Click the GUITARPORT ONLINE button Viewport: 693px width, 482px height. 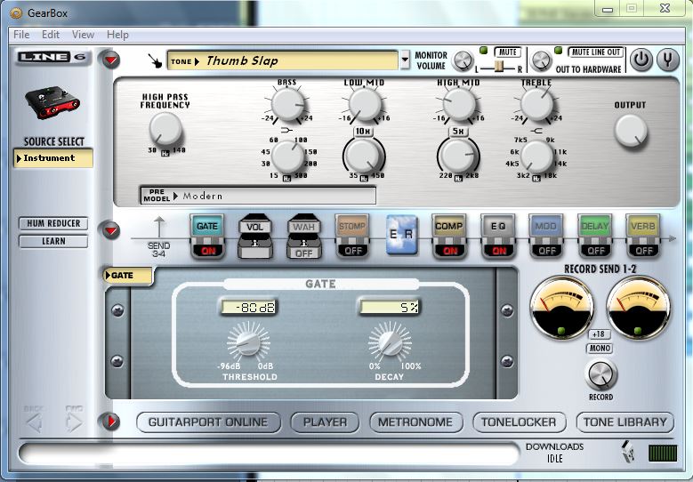pos(208,422)
